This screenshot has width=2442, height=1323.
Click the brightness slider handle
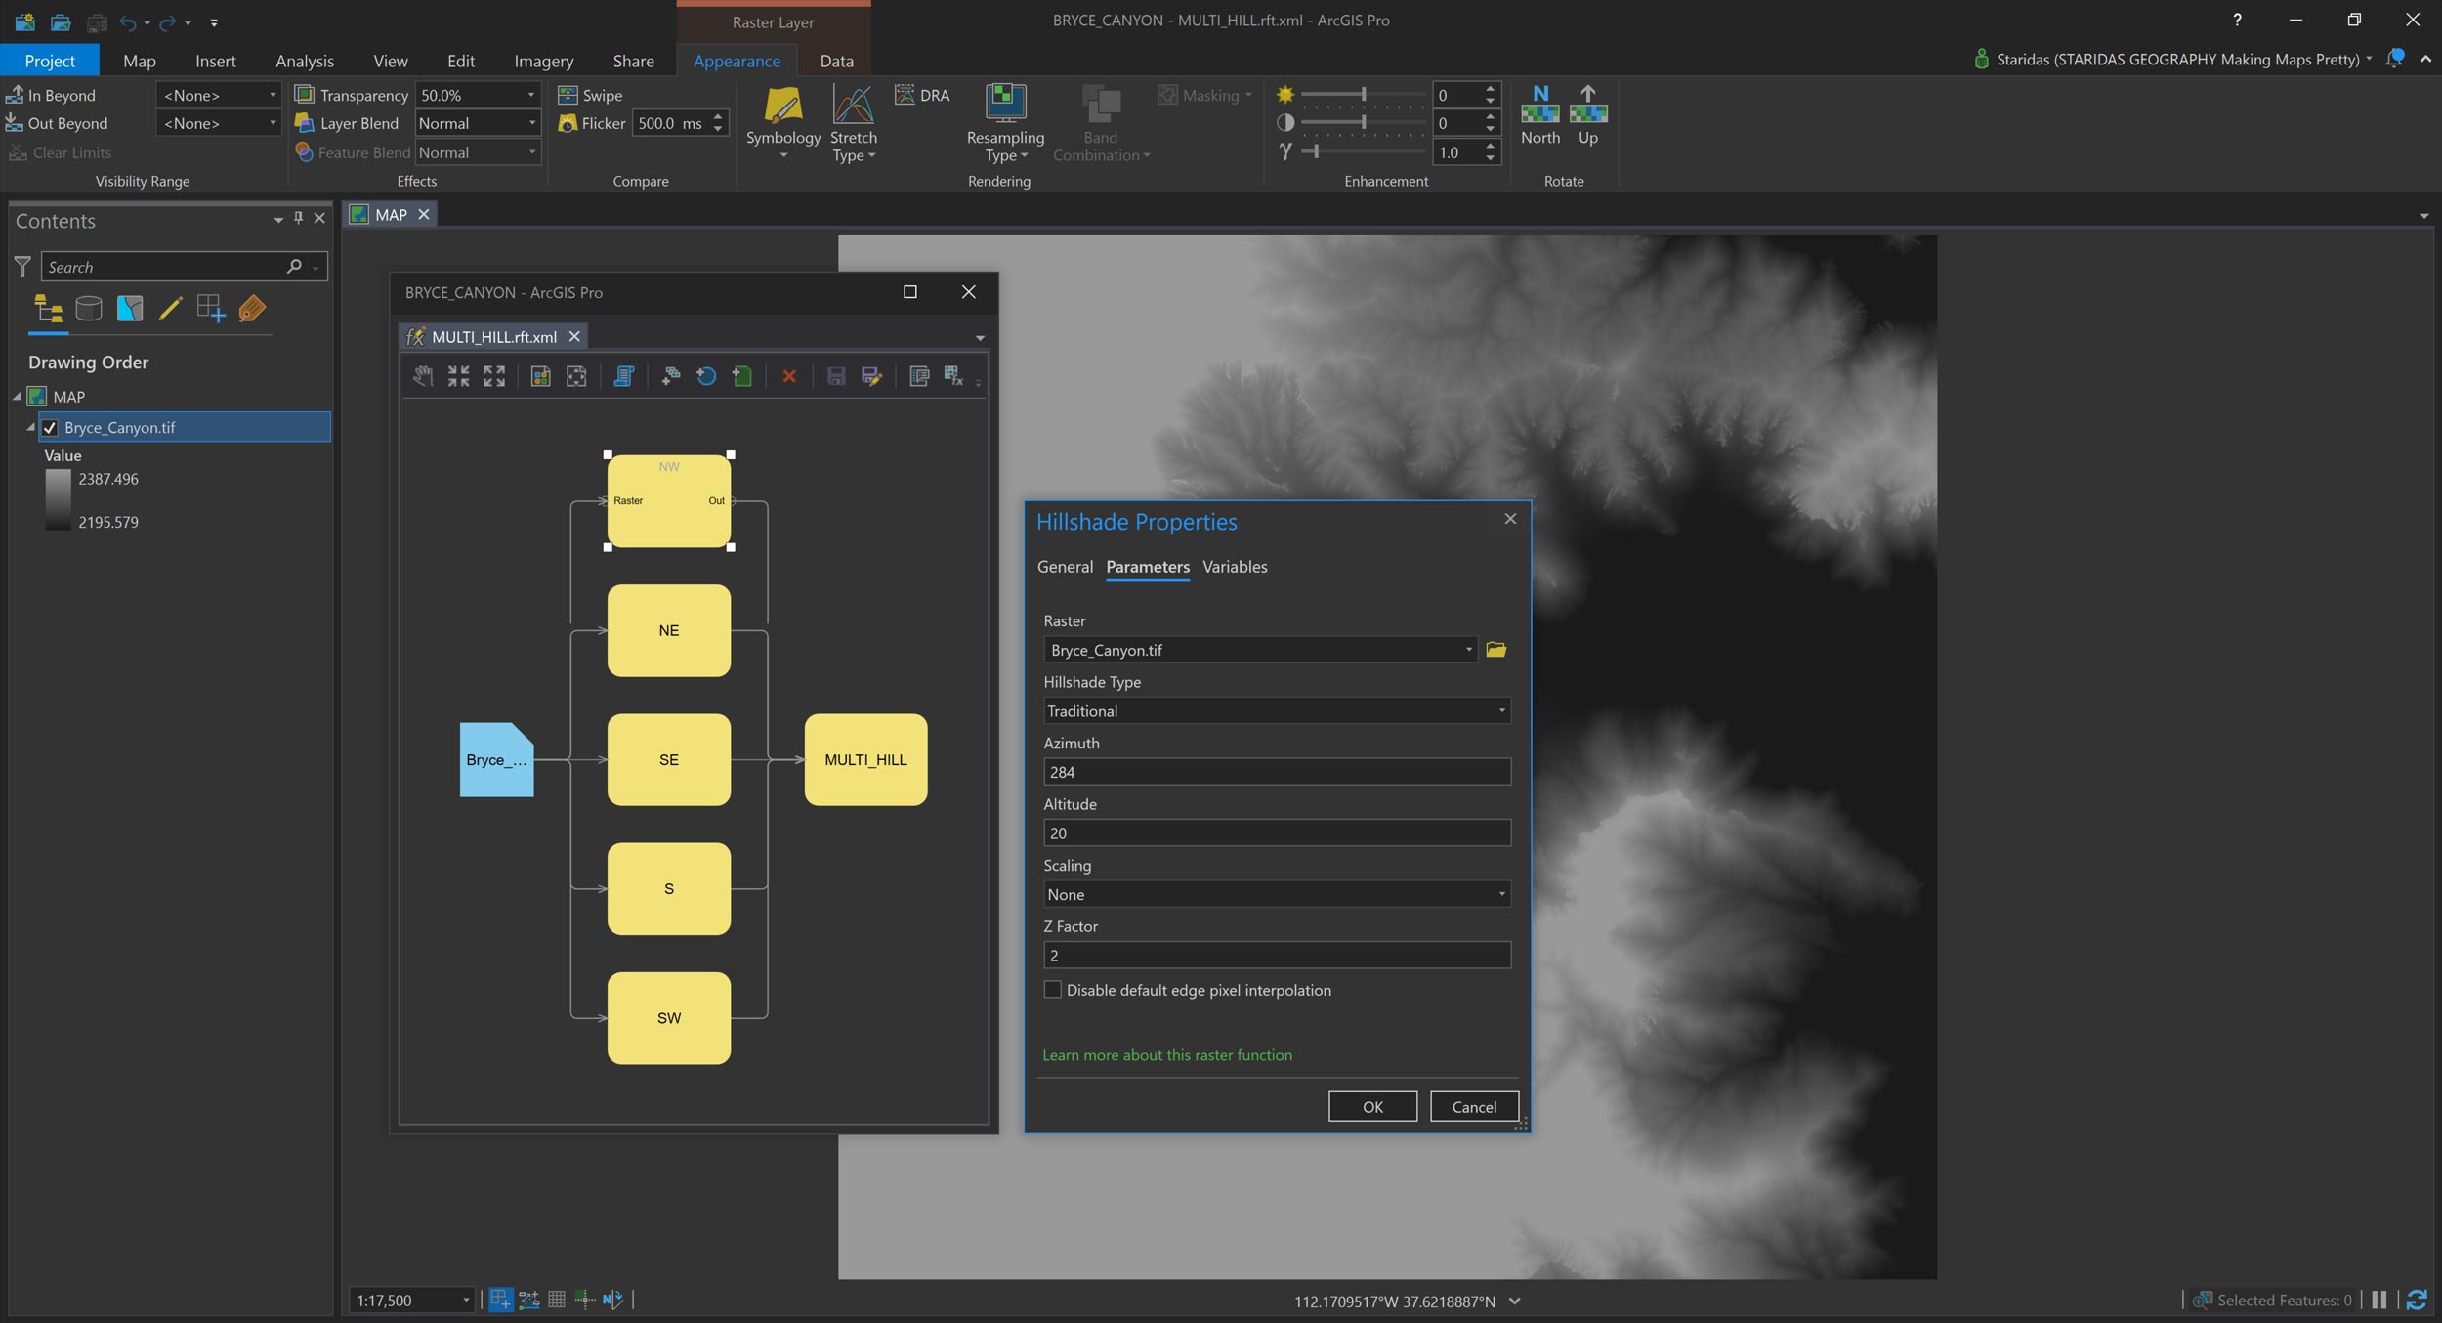coord(1363,95)
